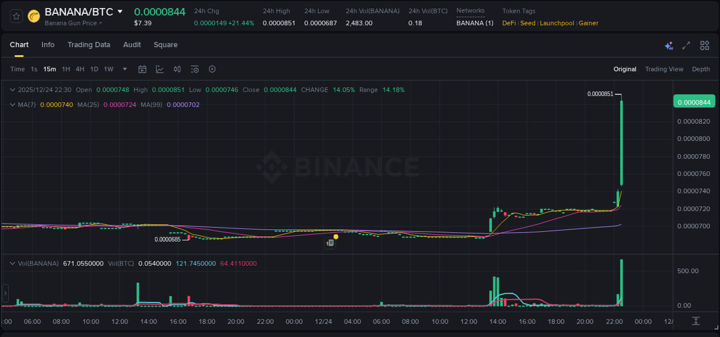Click the candlestick chart style icon
Viewport: 720px width, 337px height.
(177, 69)
